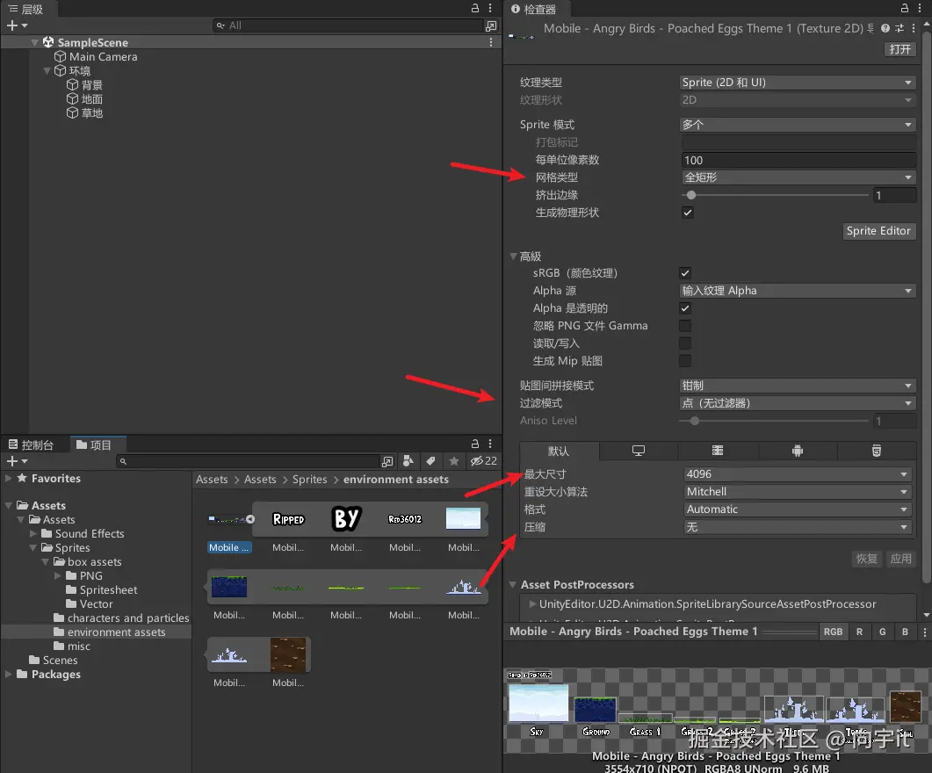Select the 背景 game object

84,85
